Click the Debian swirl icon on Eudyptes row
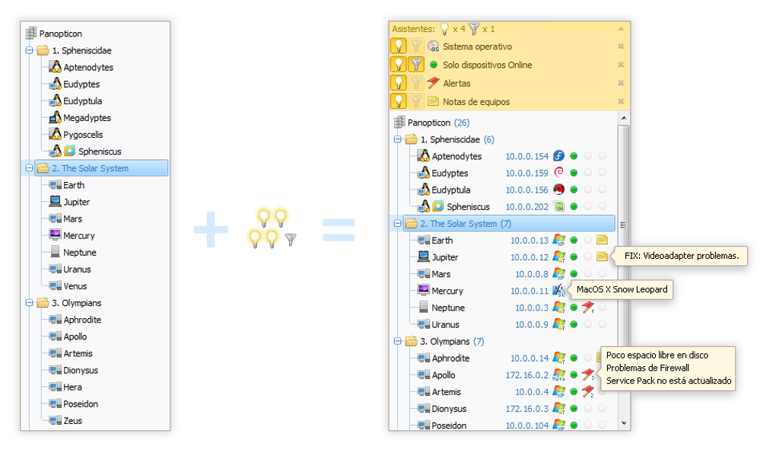Screen dimensions: 776x456 pyautogui.click(x=558, y=173)
